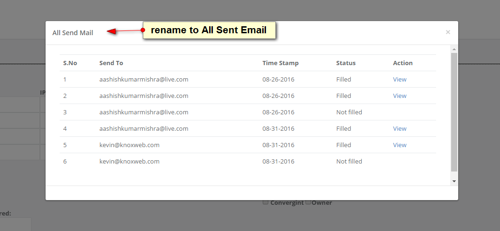Toggle the Owner checkbox
This screenshot has width=500, height=231.
(x=308, y=202)
